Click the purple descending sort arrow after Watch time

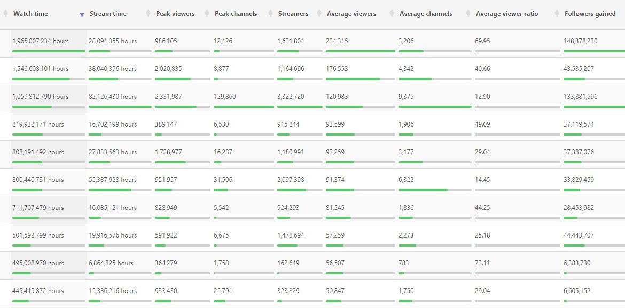[81, 14]
